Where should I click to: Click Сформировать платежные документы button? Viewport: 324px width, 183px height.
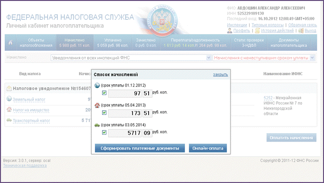140,148
